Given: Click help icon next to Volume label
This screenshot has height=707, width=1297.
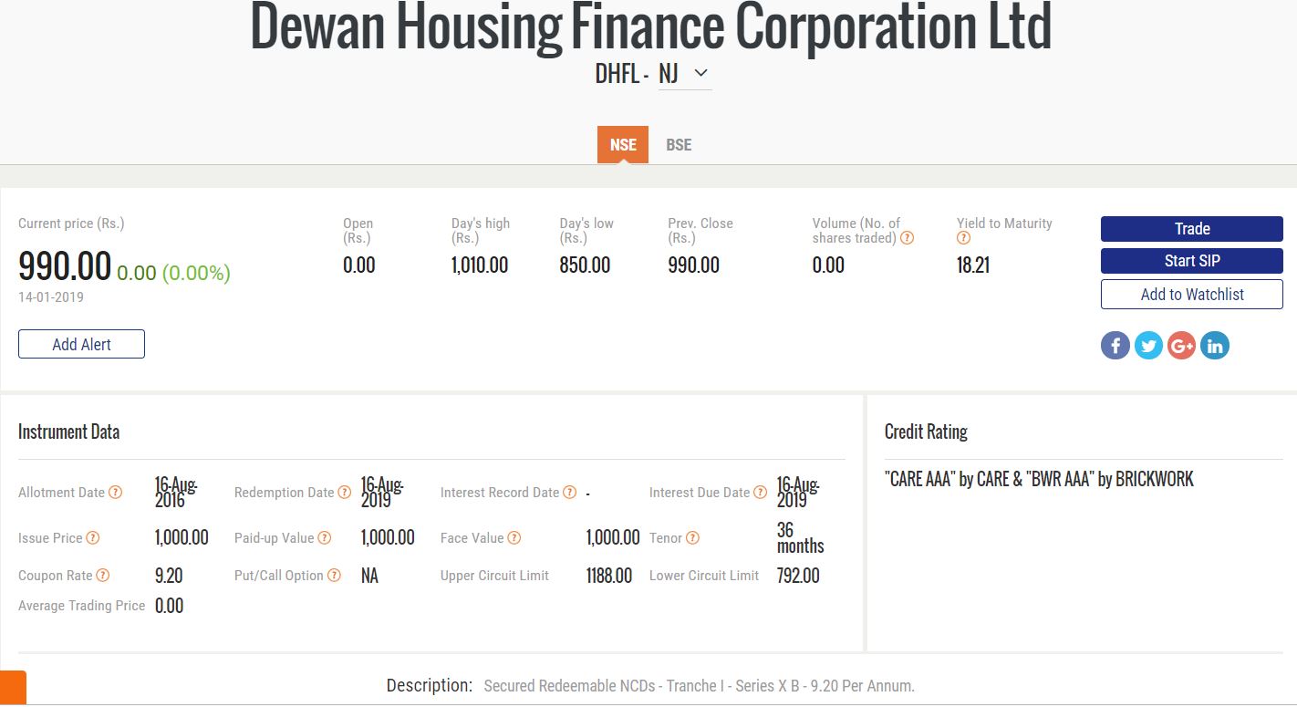Looking at the screenshot, I should pyautogui.click(x=908, y=238).
